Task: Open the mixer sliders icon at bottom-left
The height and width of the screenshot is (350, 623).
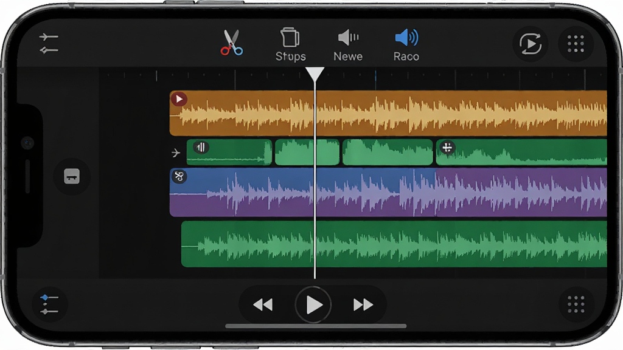Action: pyautogui.click(x=49, y=304)
